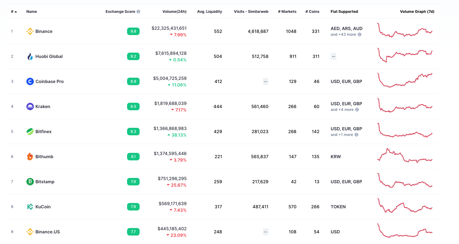
Task: Click Binance's 'and +43 more' text
Action: point(343,34)
